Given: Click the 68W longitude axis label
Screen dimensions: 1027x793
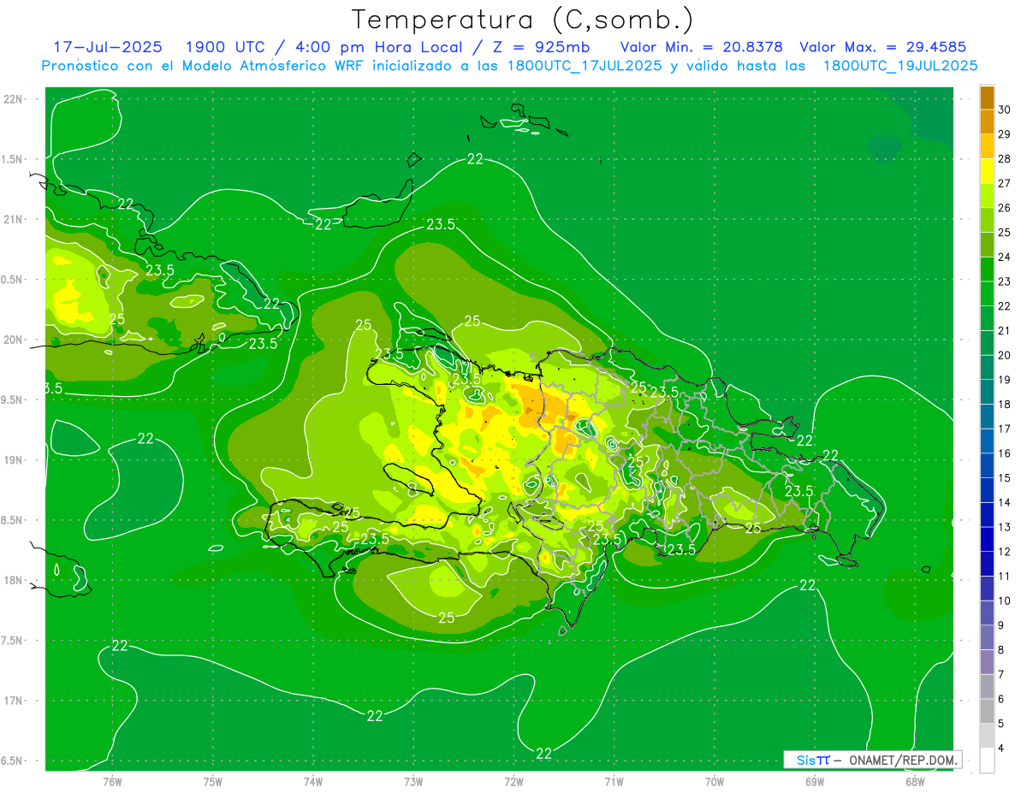Looking at the screenshot, I should click(915, 782).
